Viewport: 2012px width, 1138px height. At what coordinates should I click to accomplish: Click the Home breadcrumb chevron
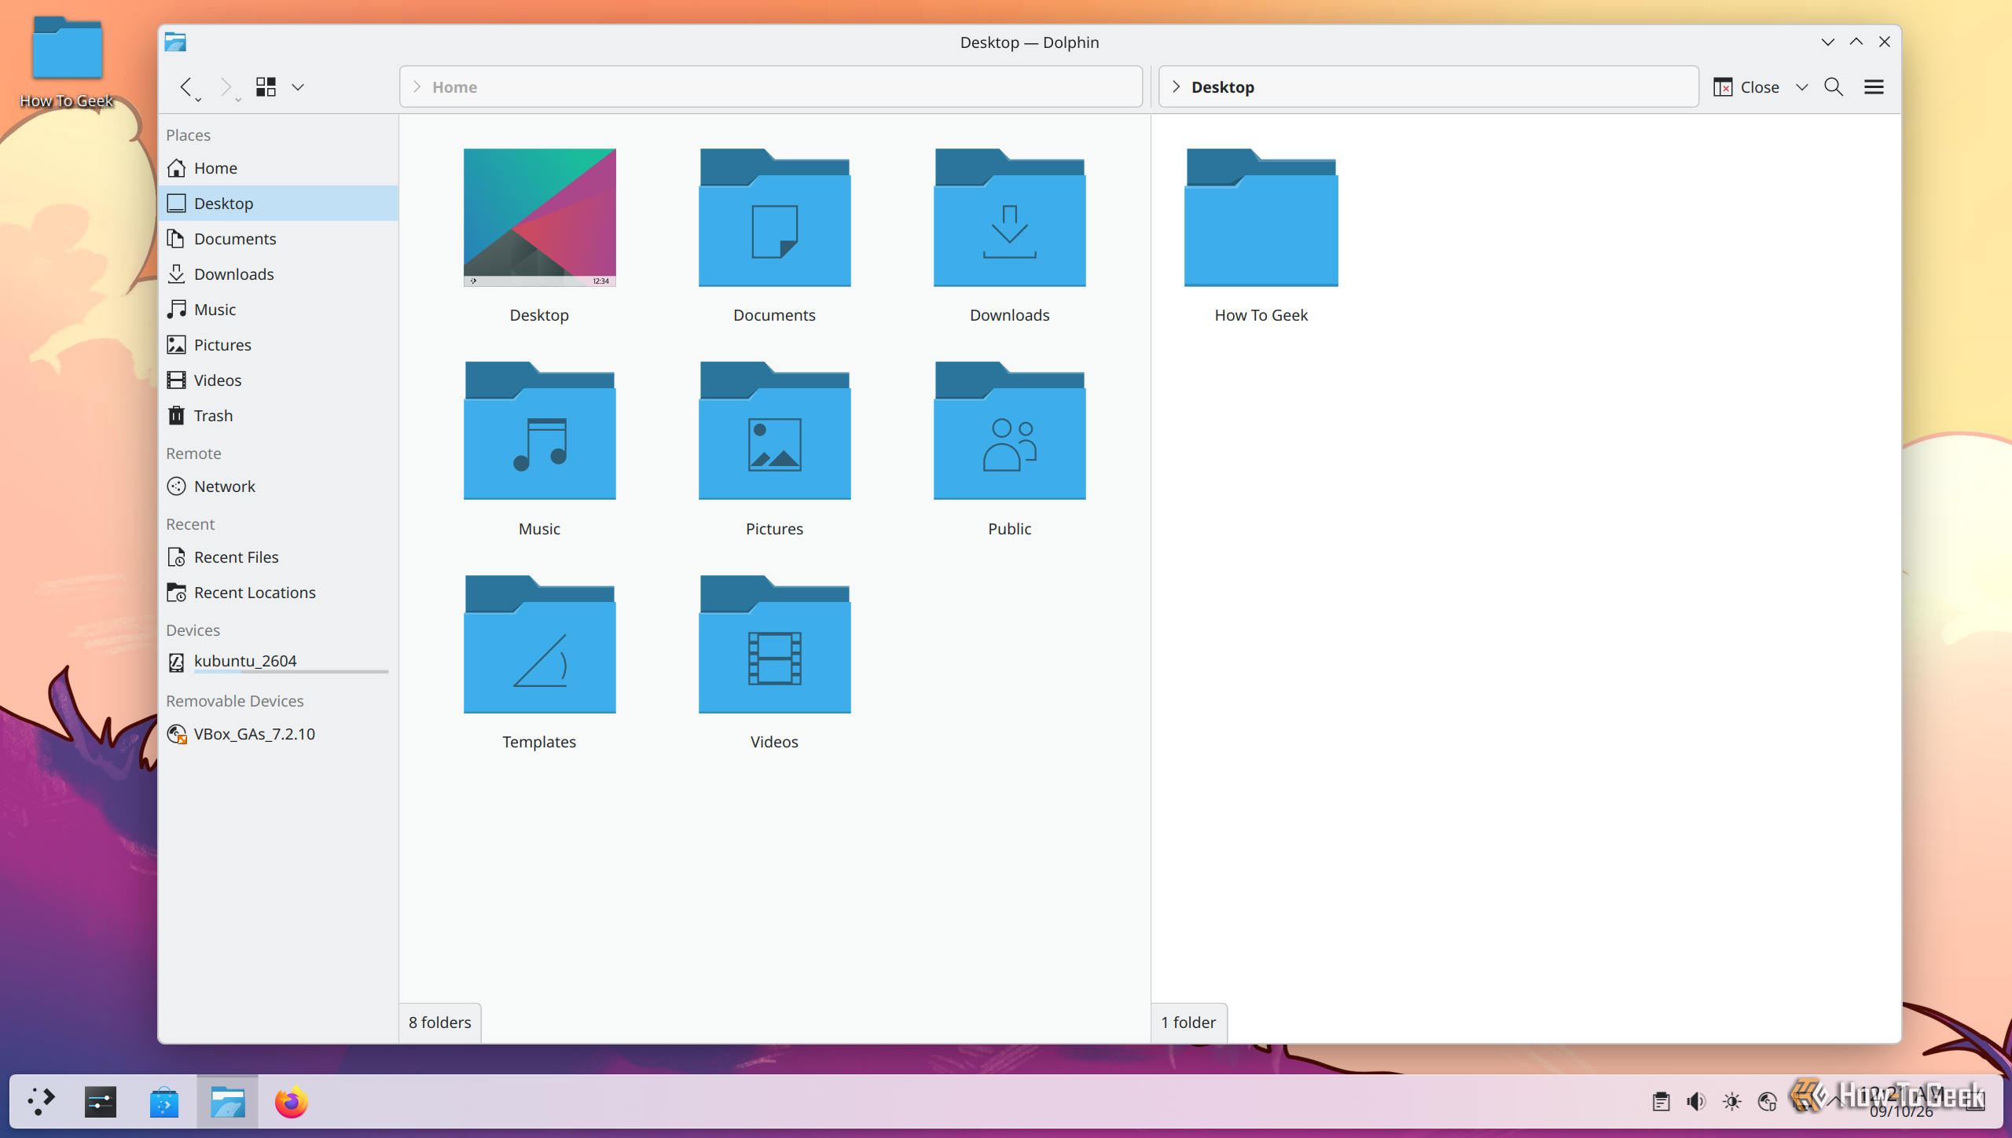pyautogui.click(x=417, y=87)
